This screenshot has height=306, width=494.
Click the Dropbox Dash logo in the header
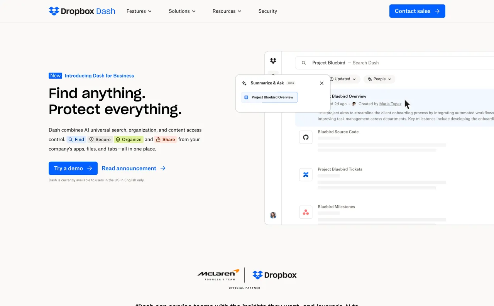point(82,11)
